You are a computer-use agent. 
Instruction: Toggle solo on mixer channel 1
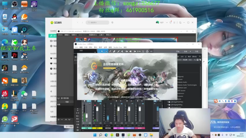click(x=89, y=101)
